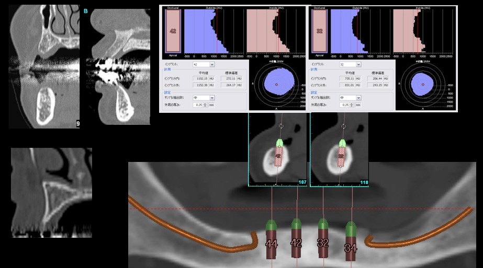Open the implant dropdown showing 42
Image resolution: width=483 pixels, height=268 pixels.
[x=212, y=65]
